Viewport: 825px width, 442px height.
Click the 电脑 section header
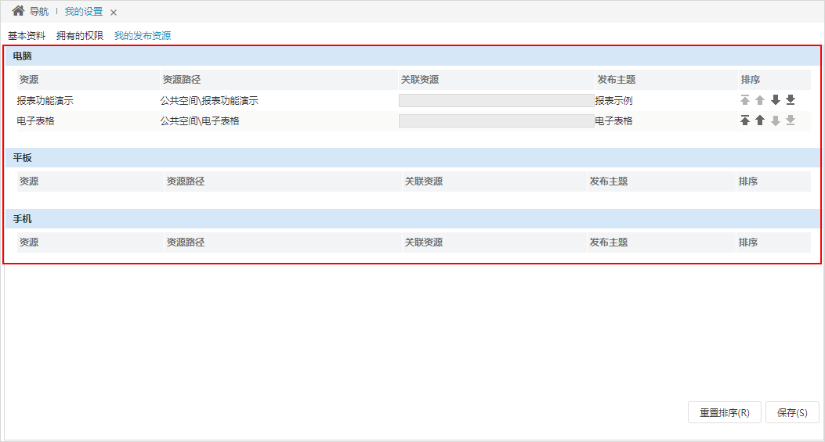click(413, 56)
